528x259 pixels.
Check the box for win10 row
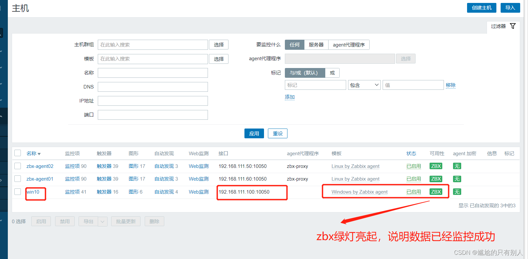click(18, 192)
